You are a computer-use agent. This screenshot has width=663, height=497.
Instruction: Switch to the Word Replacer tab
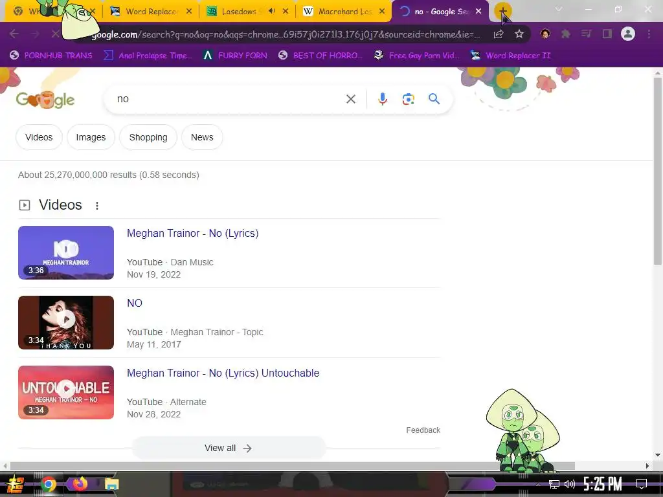tap(151, 12)
